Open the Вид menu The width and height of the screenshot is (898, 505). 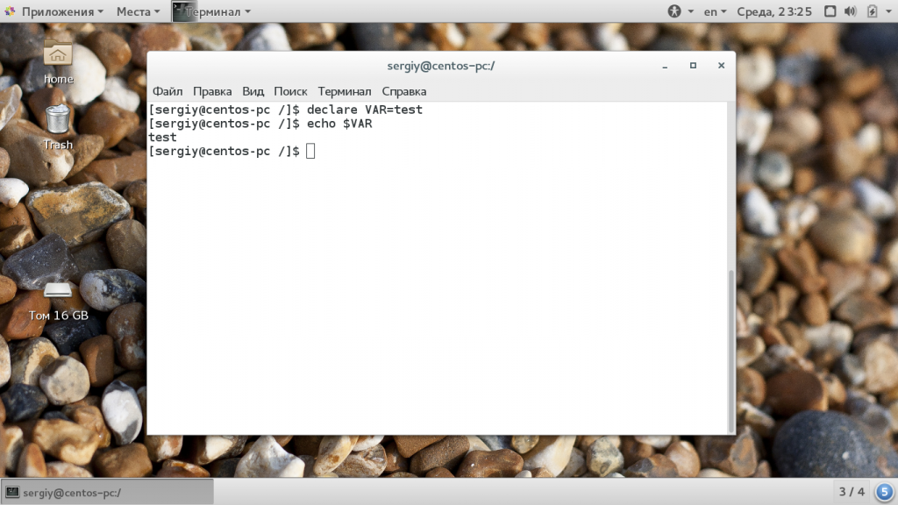tap(253, 91)
